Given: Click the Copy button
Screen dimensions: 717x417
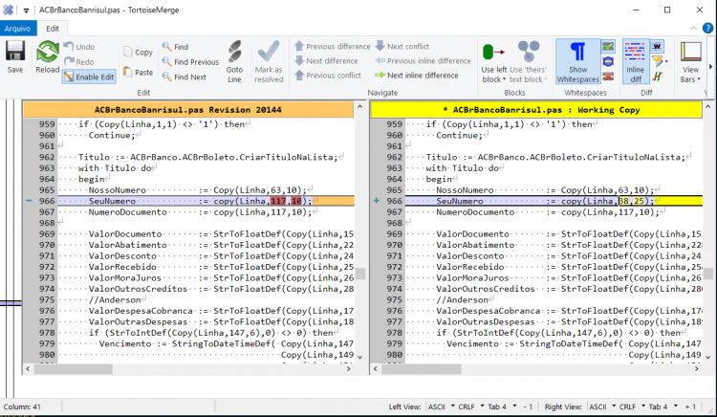Looking at the screenshot, I should (138, 52).
